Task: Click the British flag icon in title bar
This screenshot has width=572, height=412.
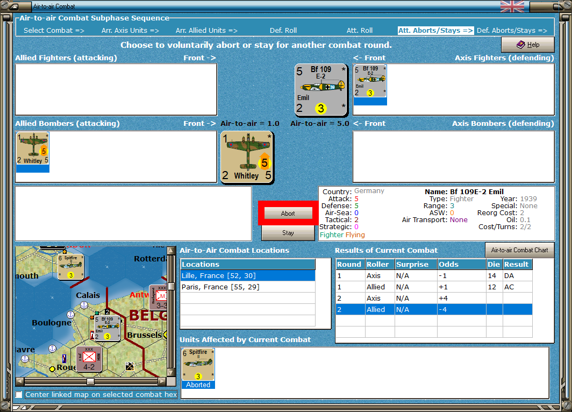Action: (x=512, y=6)
